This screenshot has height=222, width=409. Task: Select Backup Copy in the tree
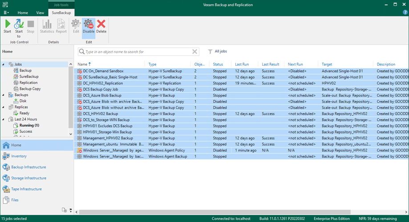[x=30, y=89]
